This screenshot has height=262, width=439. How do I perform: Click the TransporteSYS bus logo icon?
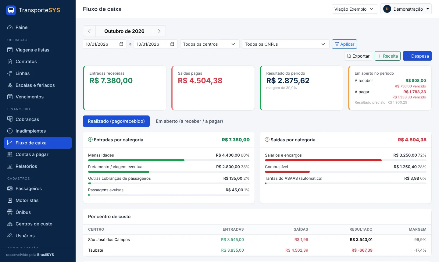click(11, 10)
